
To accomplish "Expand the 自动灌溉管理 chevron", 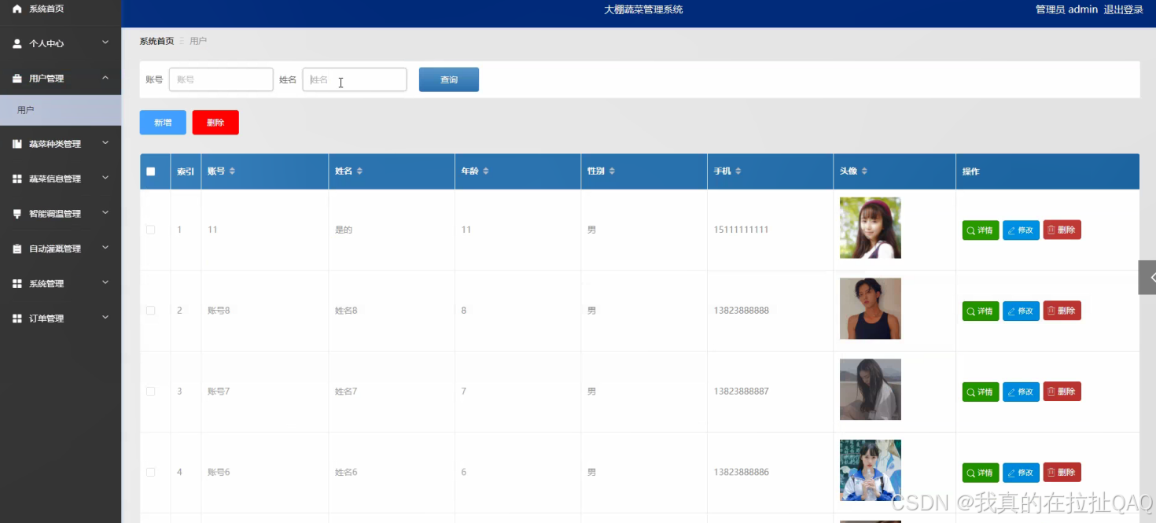I will (x=105, y=248).
